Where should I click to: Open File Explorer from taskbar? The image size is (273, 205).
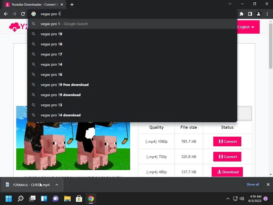point(67,199)
